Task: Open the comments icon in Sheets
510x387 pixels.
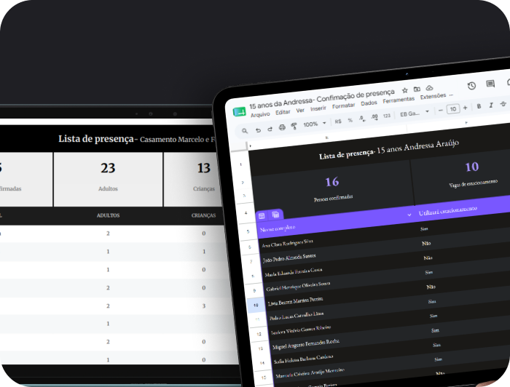Action: point(490,84)
